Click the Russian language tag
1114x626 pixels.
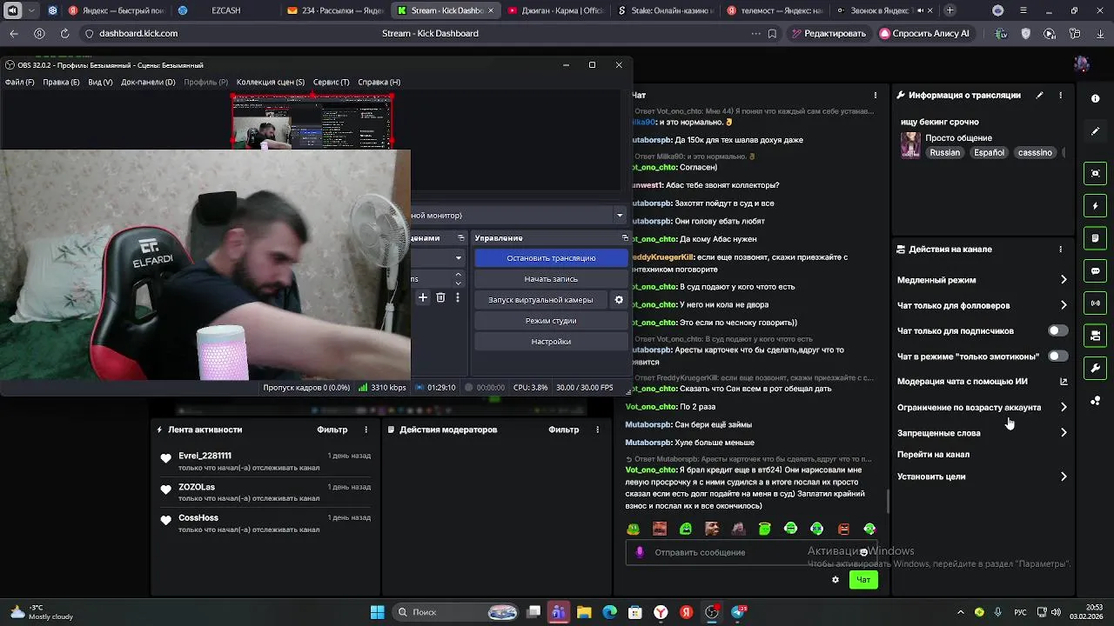(944, 152)
